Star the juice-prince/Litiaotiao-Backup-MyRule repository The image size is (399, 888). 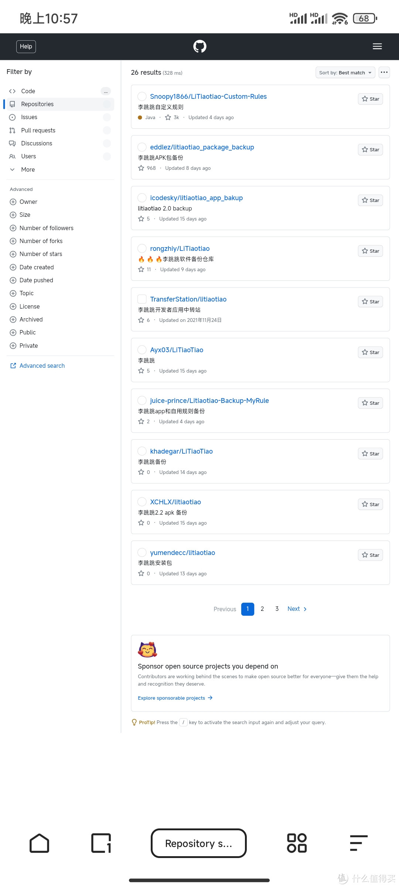coord(371,403)
